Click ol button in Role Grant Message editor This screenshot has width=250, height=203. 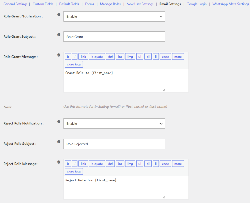pos(148,57)
